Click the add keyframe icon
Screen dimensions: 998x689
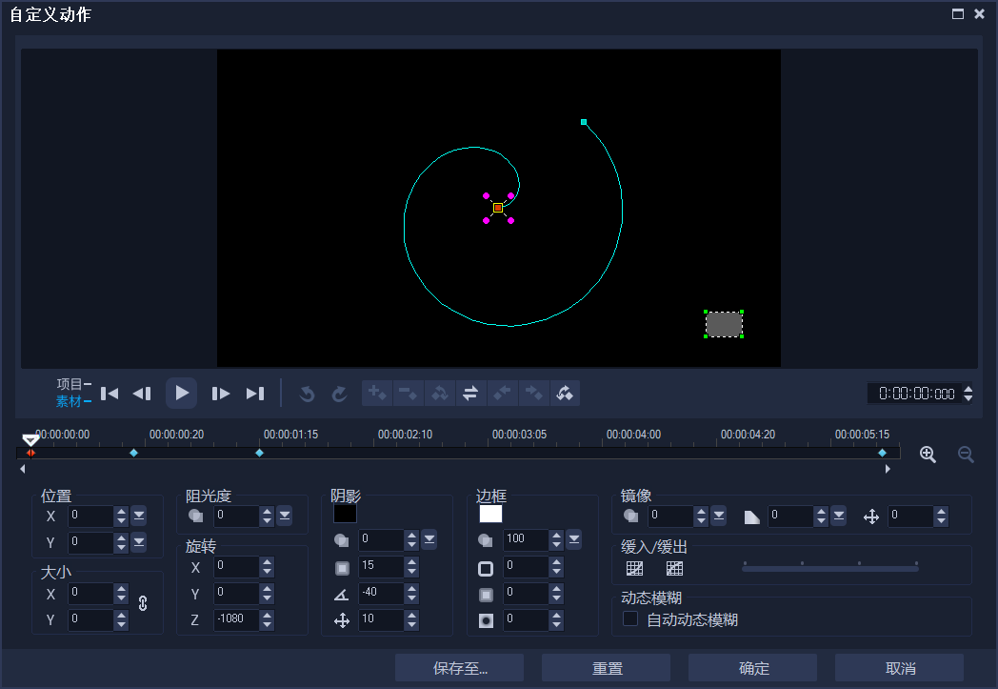(377, 393)
